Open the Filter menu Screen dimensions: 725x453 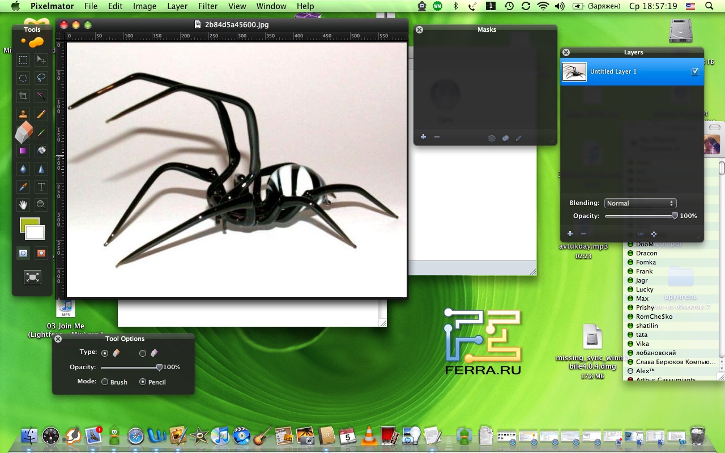208,6
